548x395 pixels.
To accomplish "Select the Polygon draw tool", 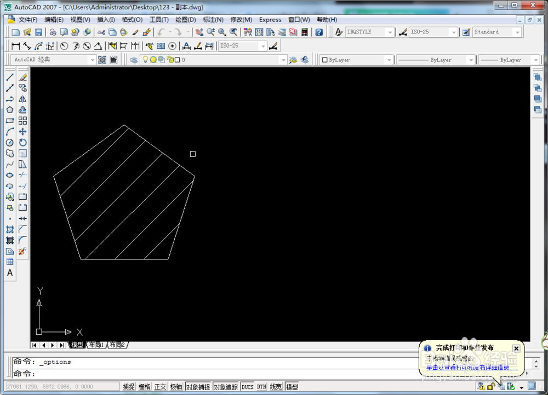I will coord(10,110).
